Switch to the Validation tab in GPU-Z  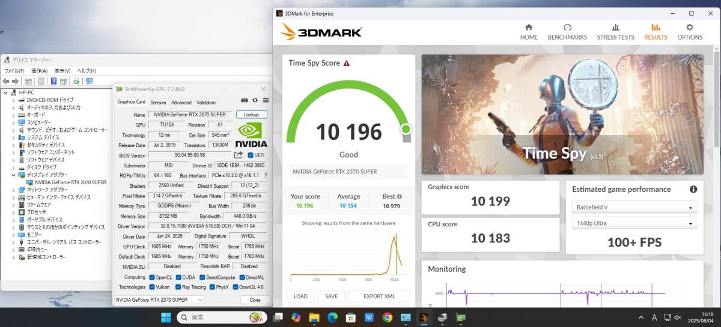[206, 103]
